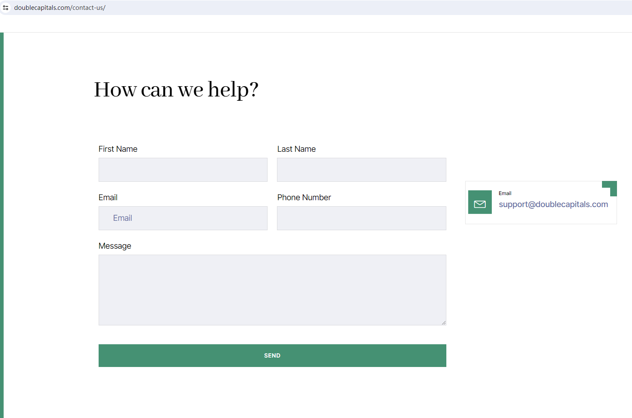Image resolution: width=632 pixels, height=418 pixels.
Task: Focus the Phone Number input field
Action: click(x=361, y=218)
